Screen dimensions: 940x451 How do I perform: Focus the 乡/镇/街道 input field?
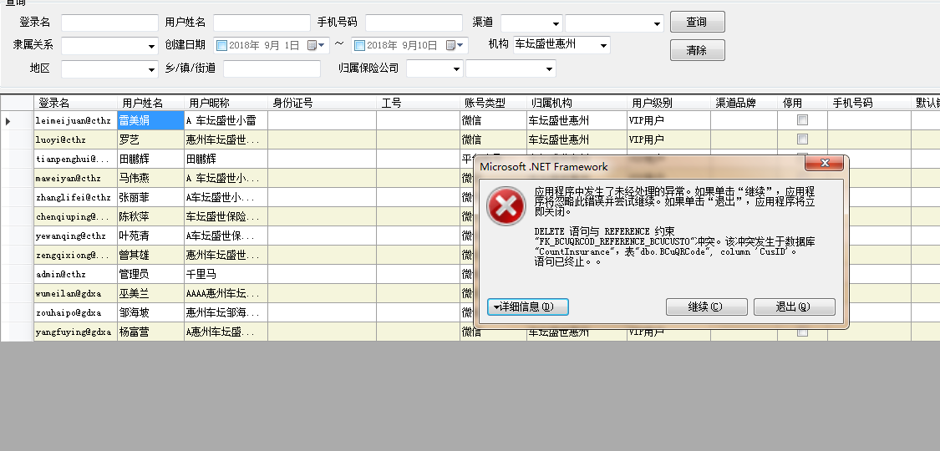point(272,68)
